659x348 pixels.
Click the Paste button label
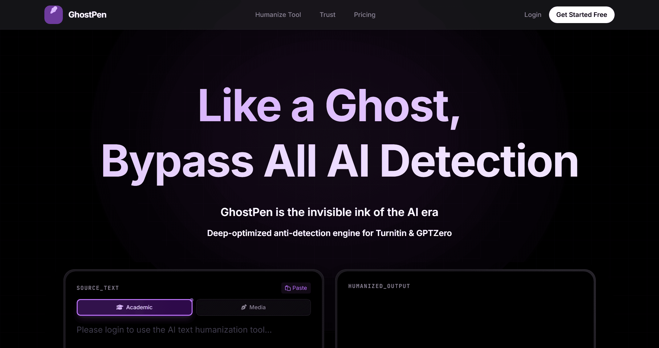pos(299,288)
